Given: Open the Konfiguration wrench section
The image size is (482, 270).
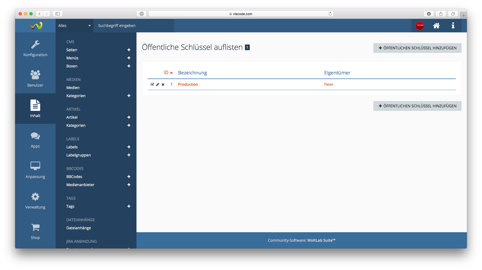Looking at the screenshot, I should pyautogui.click(x=35, y=48).
